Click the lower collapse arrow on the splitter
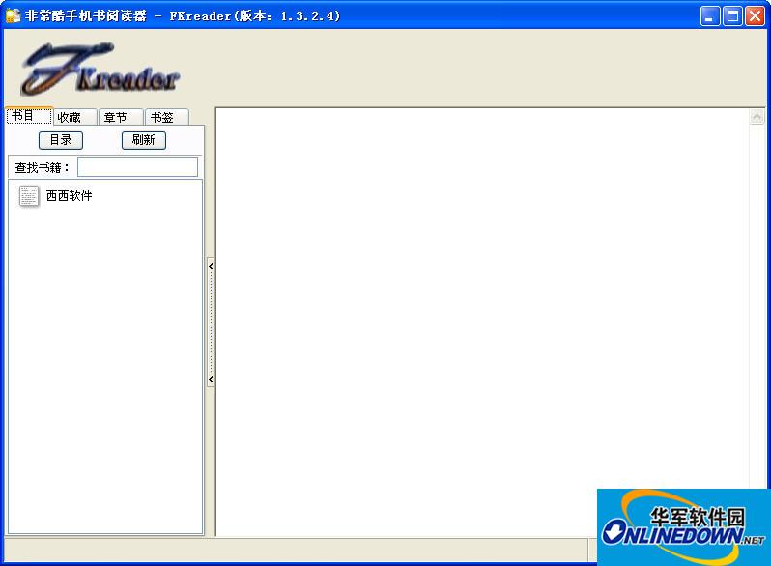This screenshot has height=566, width=771. (x=211, y=380)
